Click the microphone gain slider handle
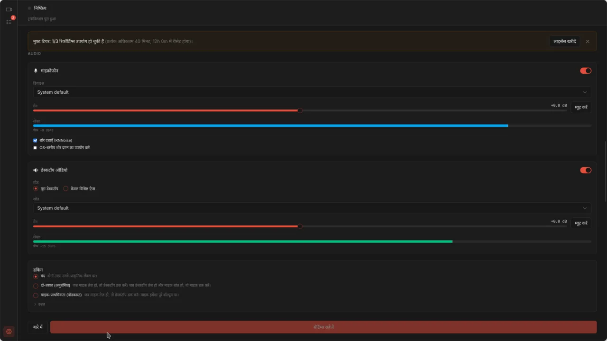Image resolution: width=607 pixels, height=341 pixels. (300, 110)
